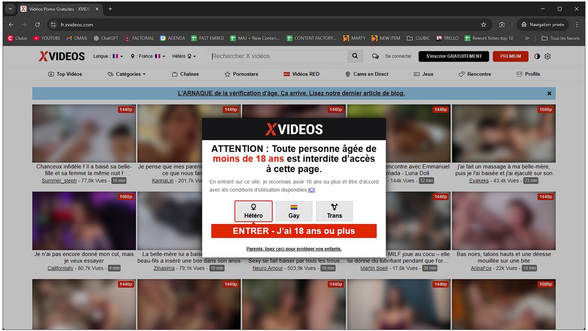Open the chat bubble icon near Se connecter
Screen dimensions: 588x331
375,56
